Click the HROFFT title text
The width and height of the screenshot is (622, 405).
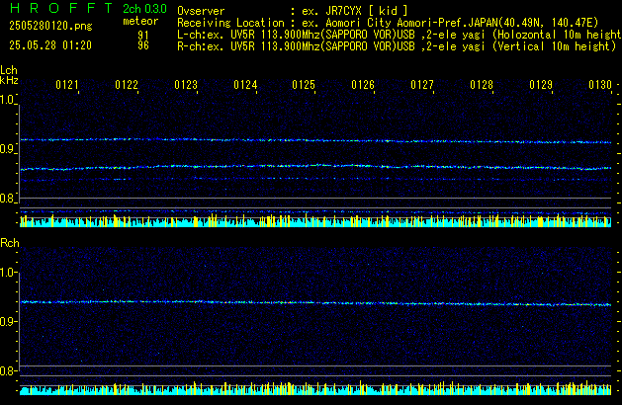61,8
